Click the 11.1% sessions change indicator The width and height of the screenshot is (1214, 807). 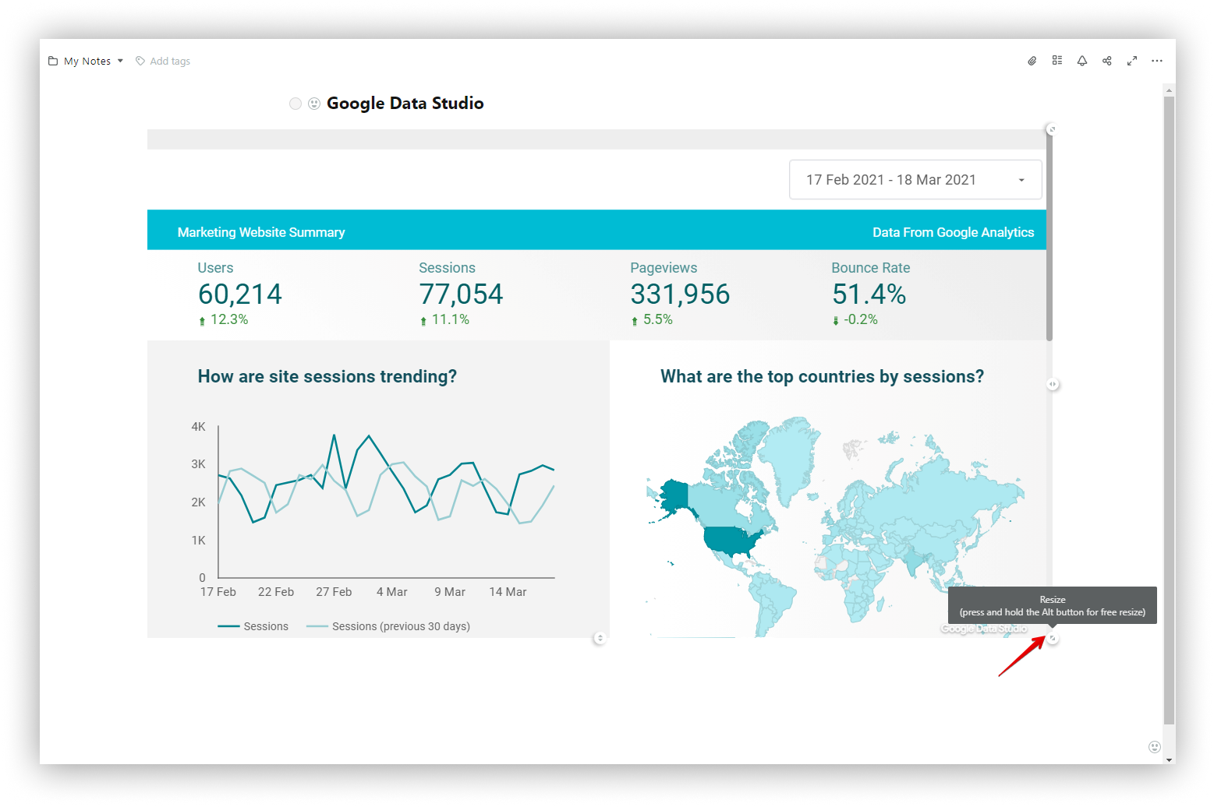coord(444,319)
